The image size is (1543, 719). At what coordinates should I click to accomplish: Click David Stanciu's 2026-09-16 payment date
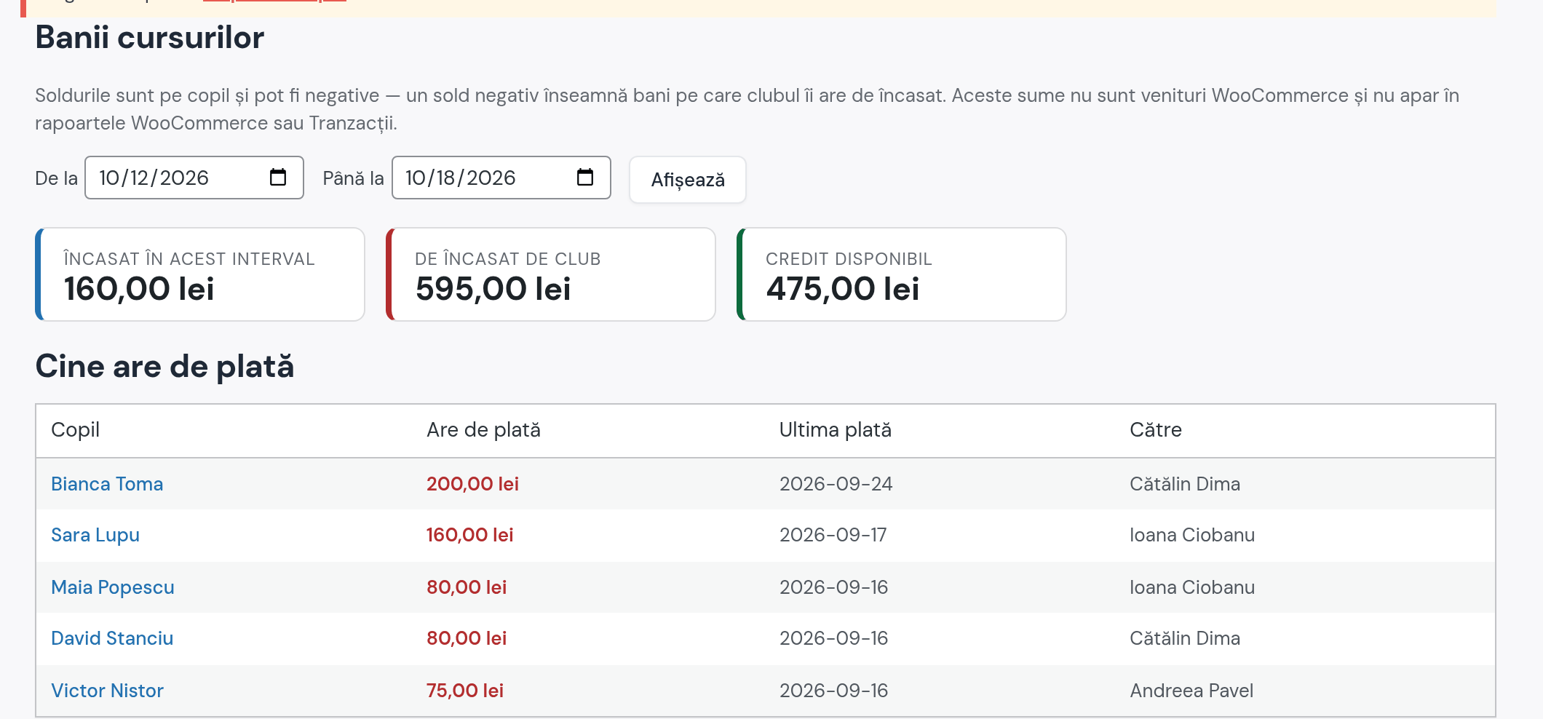pyautogui.click(x=834, y=638)
